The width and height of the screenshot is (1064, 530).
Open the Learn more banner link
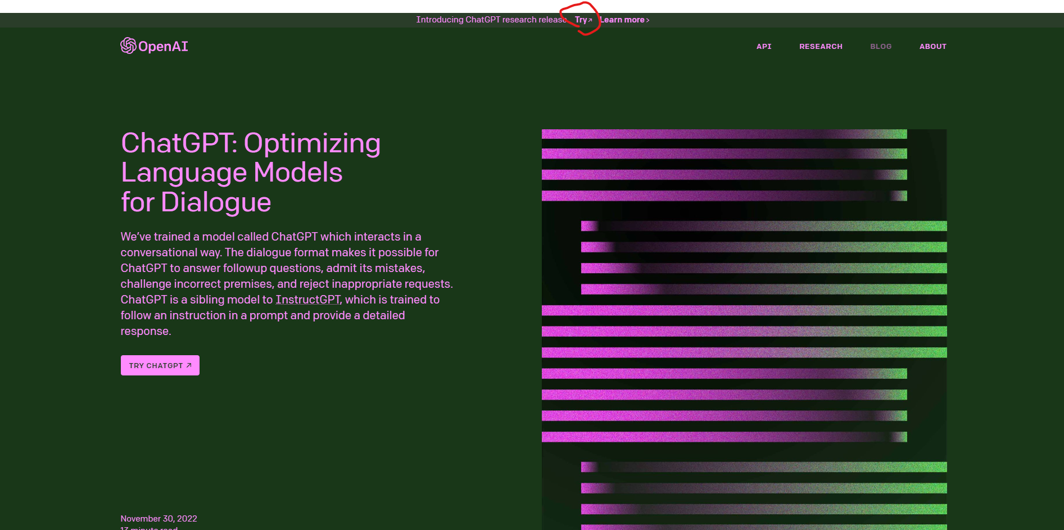coord(624,20)
